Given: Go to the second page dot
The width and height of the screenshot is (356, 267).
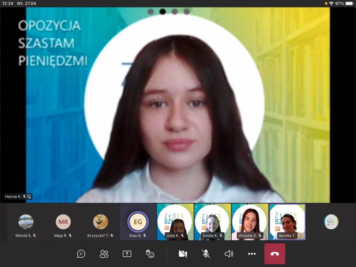Looking at the screenshot, I should click(x=162, y=12).
